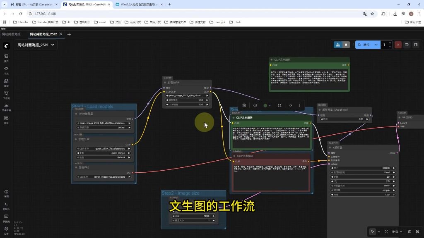Open the blender bookmarks folder
Viewport: 424px width, 238px height.
[21, 22]
